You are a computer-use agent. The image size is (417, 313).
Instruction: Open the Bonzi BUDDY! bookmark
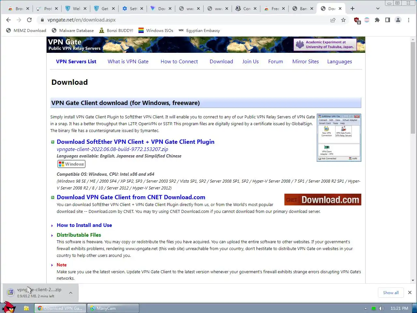coord(116,31)
